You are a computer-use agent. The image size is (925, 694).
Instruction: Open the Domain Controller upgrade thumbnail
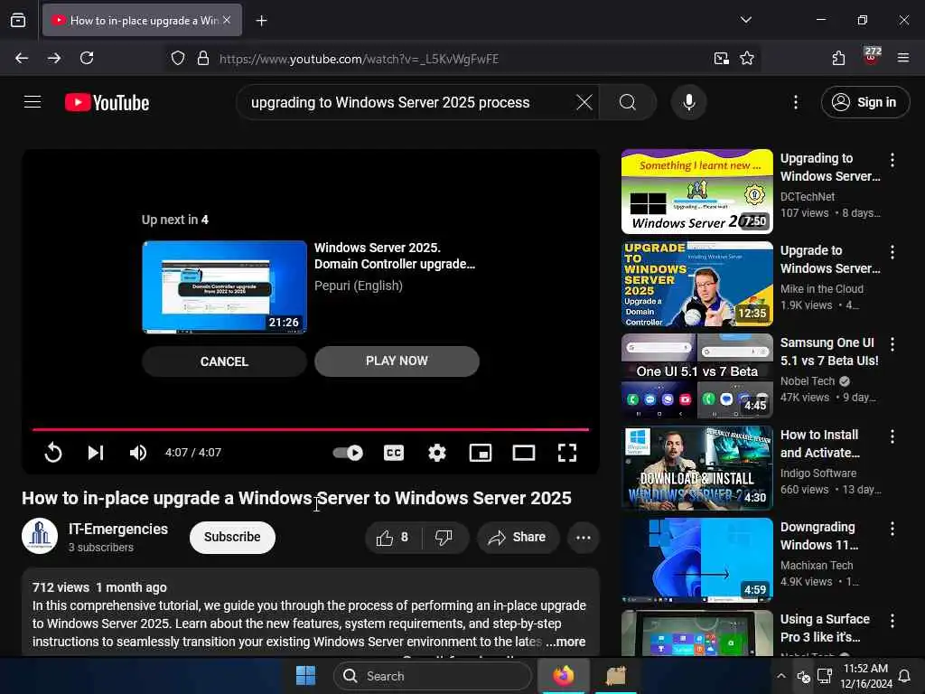coord(224,286)
